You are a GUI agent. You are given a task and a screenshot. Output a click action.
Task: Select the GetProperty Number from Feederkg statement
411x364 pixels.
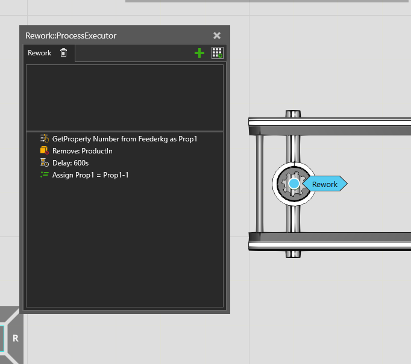[x=125, y=139]
